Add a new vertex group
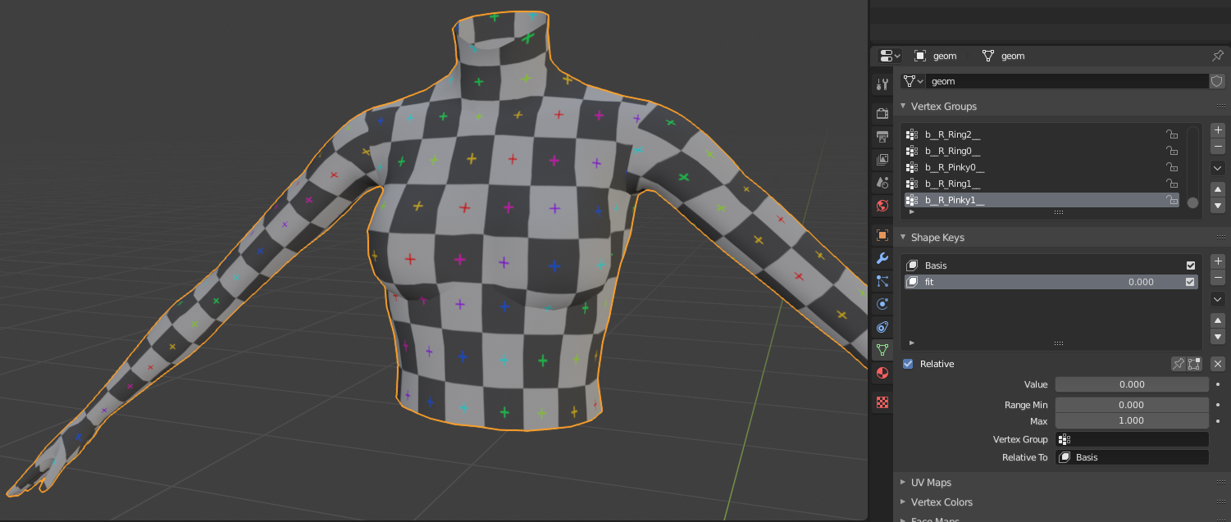 point(1218,130)
